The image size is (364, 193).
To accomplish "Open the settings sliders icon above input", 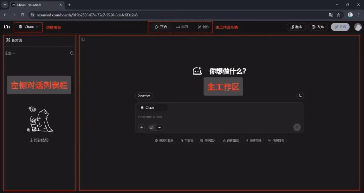I will (x=300, y=96).
